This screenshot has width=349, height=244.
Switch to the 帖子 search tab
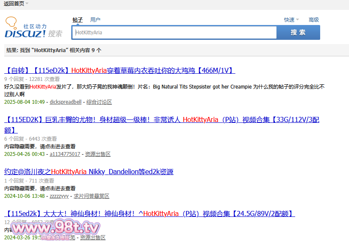(x=78, y=20)
